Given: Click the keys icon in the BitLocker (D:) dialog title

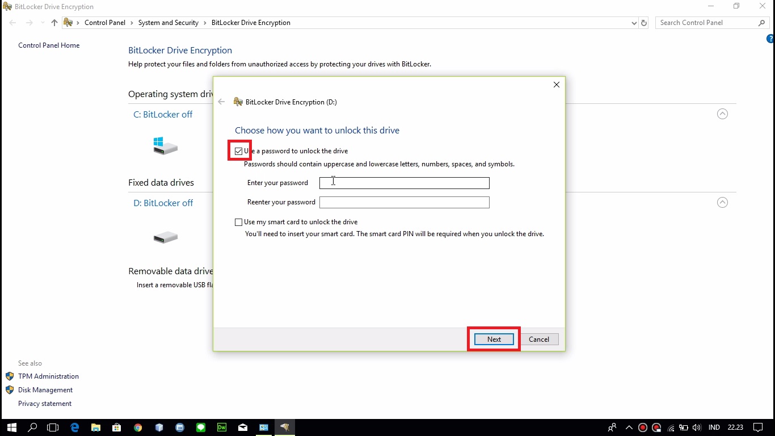Looking at the screenshot, I should coord(238,102).
